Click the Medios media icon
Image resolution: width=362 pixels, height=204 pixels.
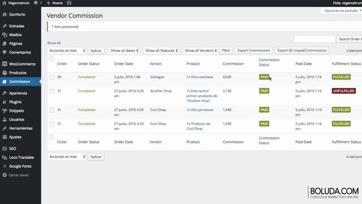(5, 35)
